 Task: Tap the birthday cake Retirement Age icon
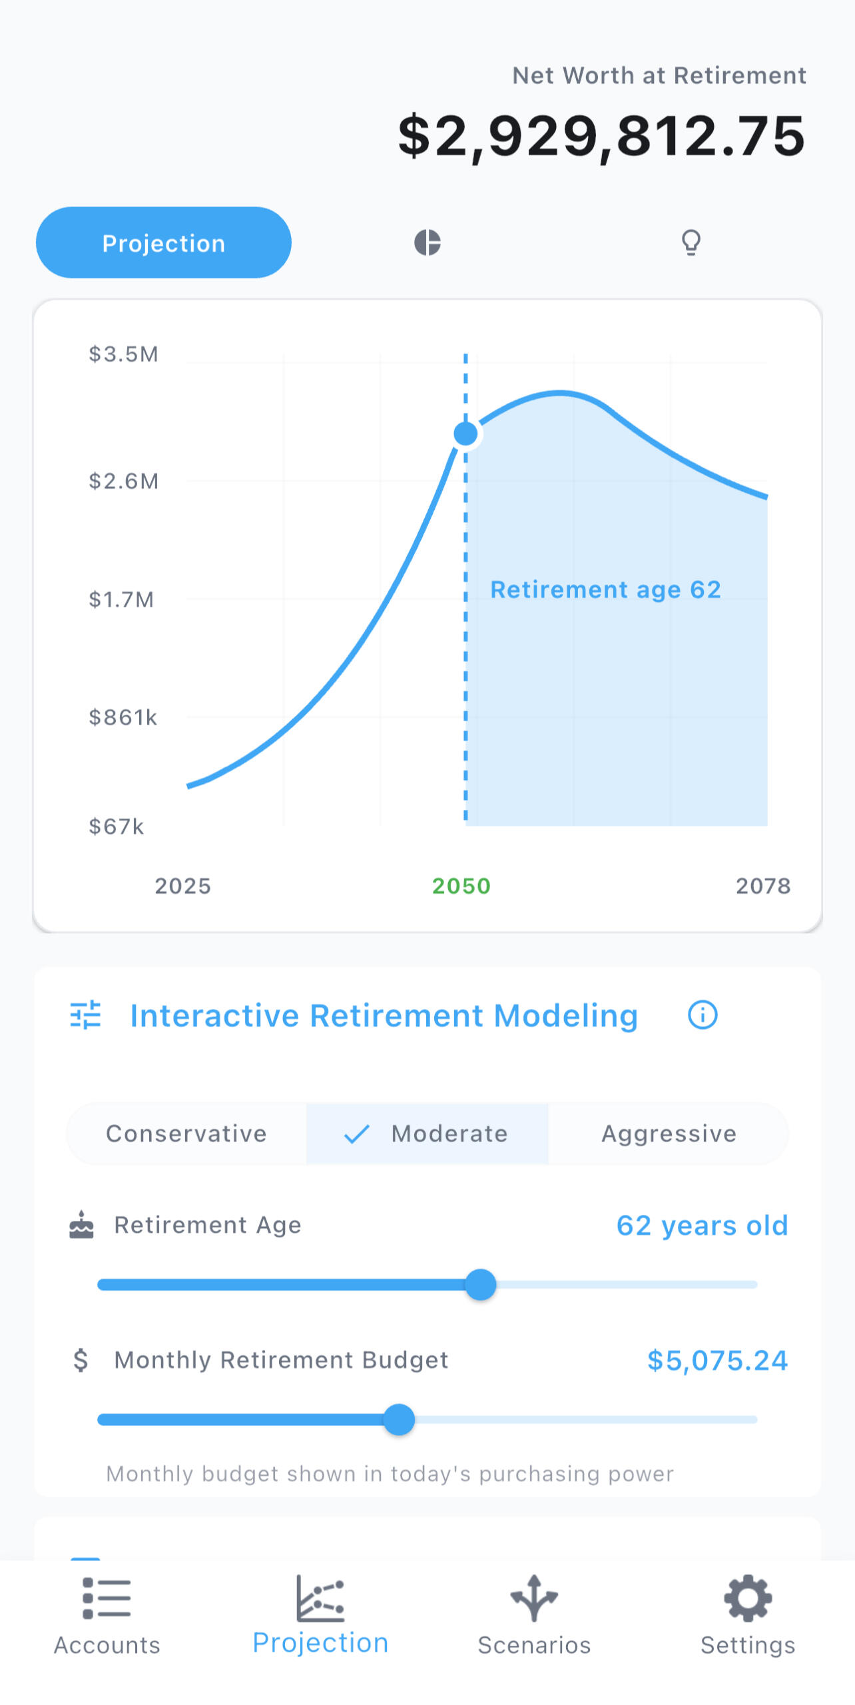[x=81, y=1225]
